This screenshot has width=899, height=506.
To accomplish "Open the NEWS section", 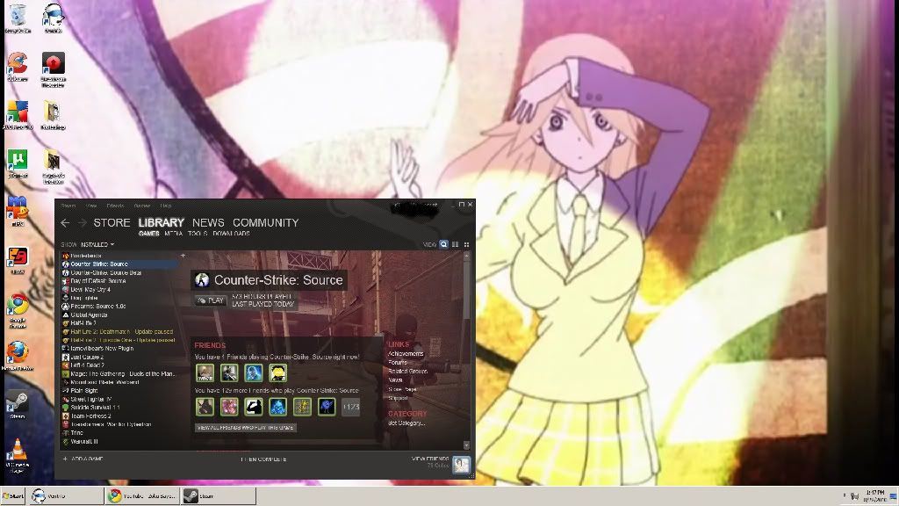I will 208,222.
